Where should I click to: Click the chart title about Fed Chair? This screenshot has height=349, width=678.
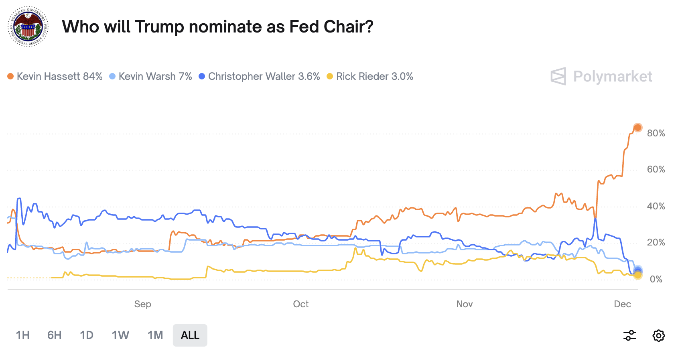pos(218,27)
